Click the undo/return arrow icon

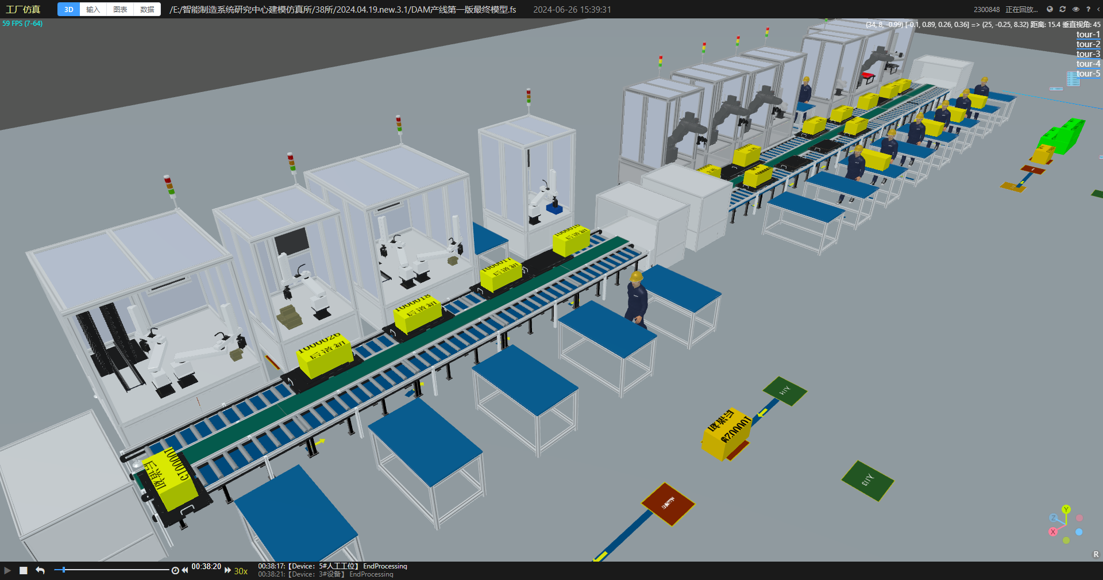[40, 570]
